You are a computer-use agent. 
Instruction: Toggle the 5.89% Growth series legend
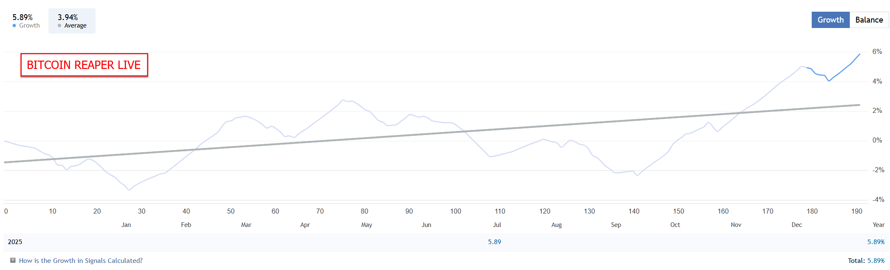click(26, 21)
